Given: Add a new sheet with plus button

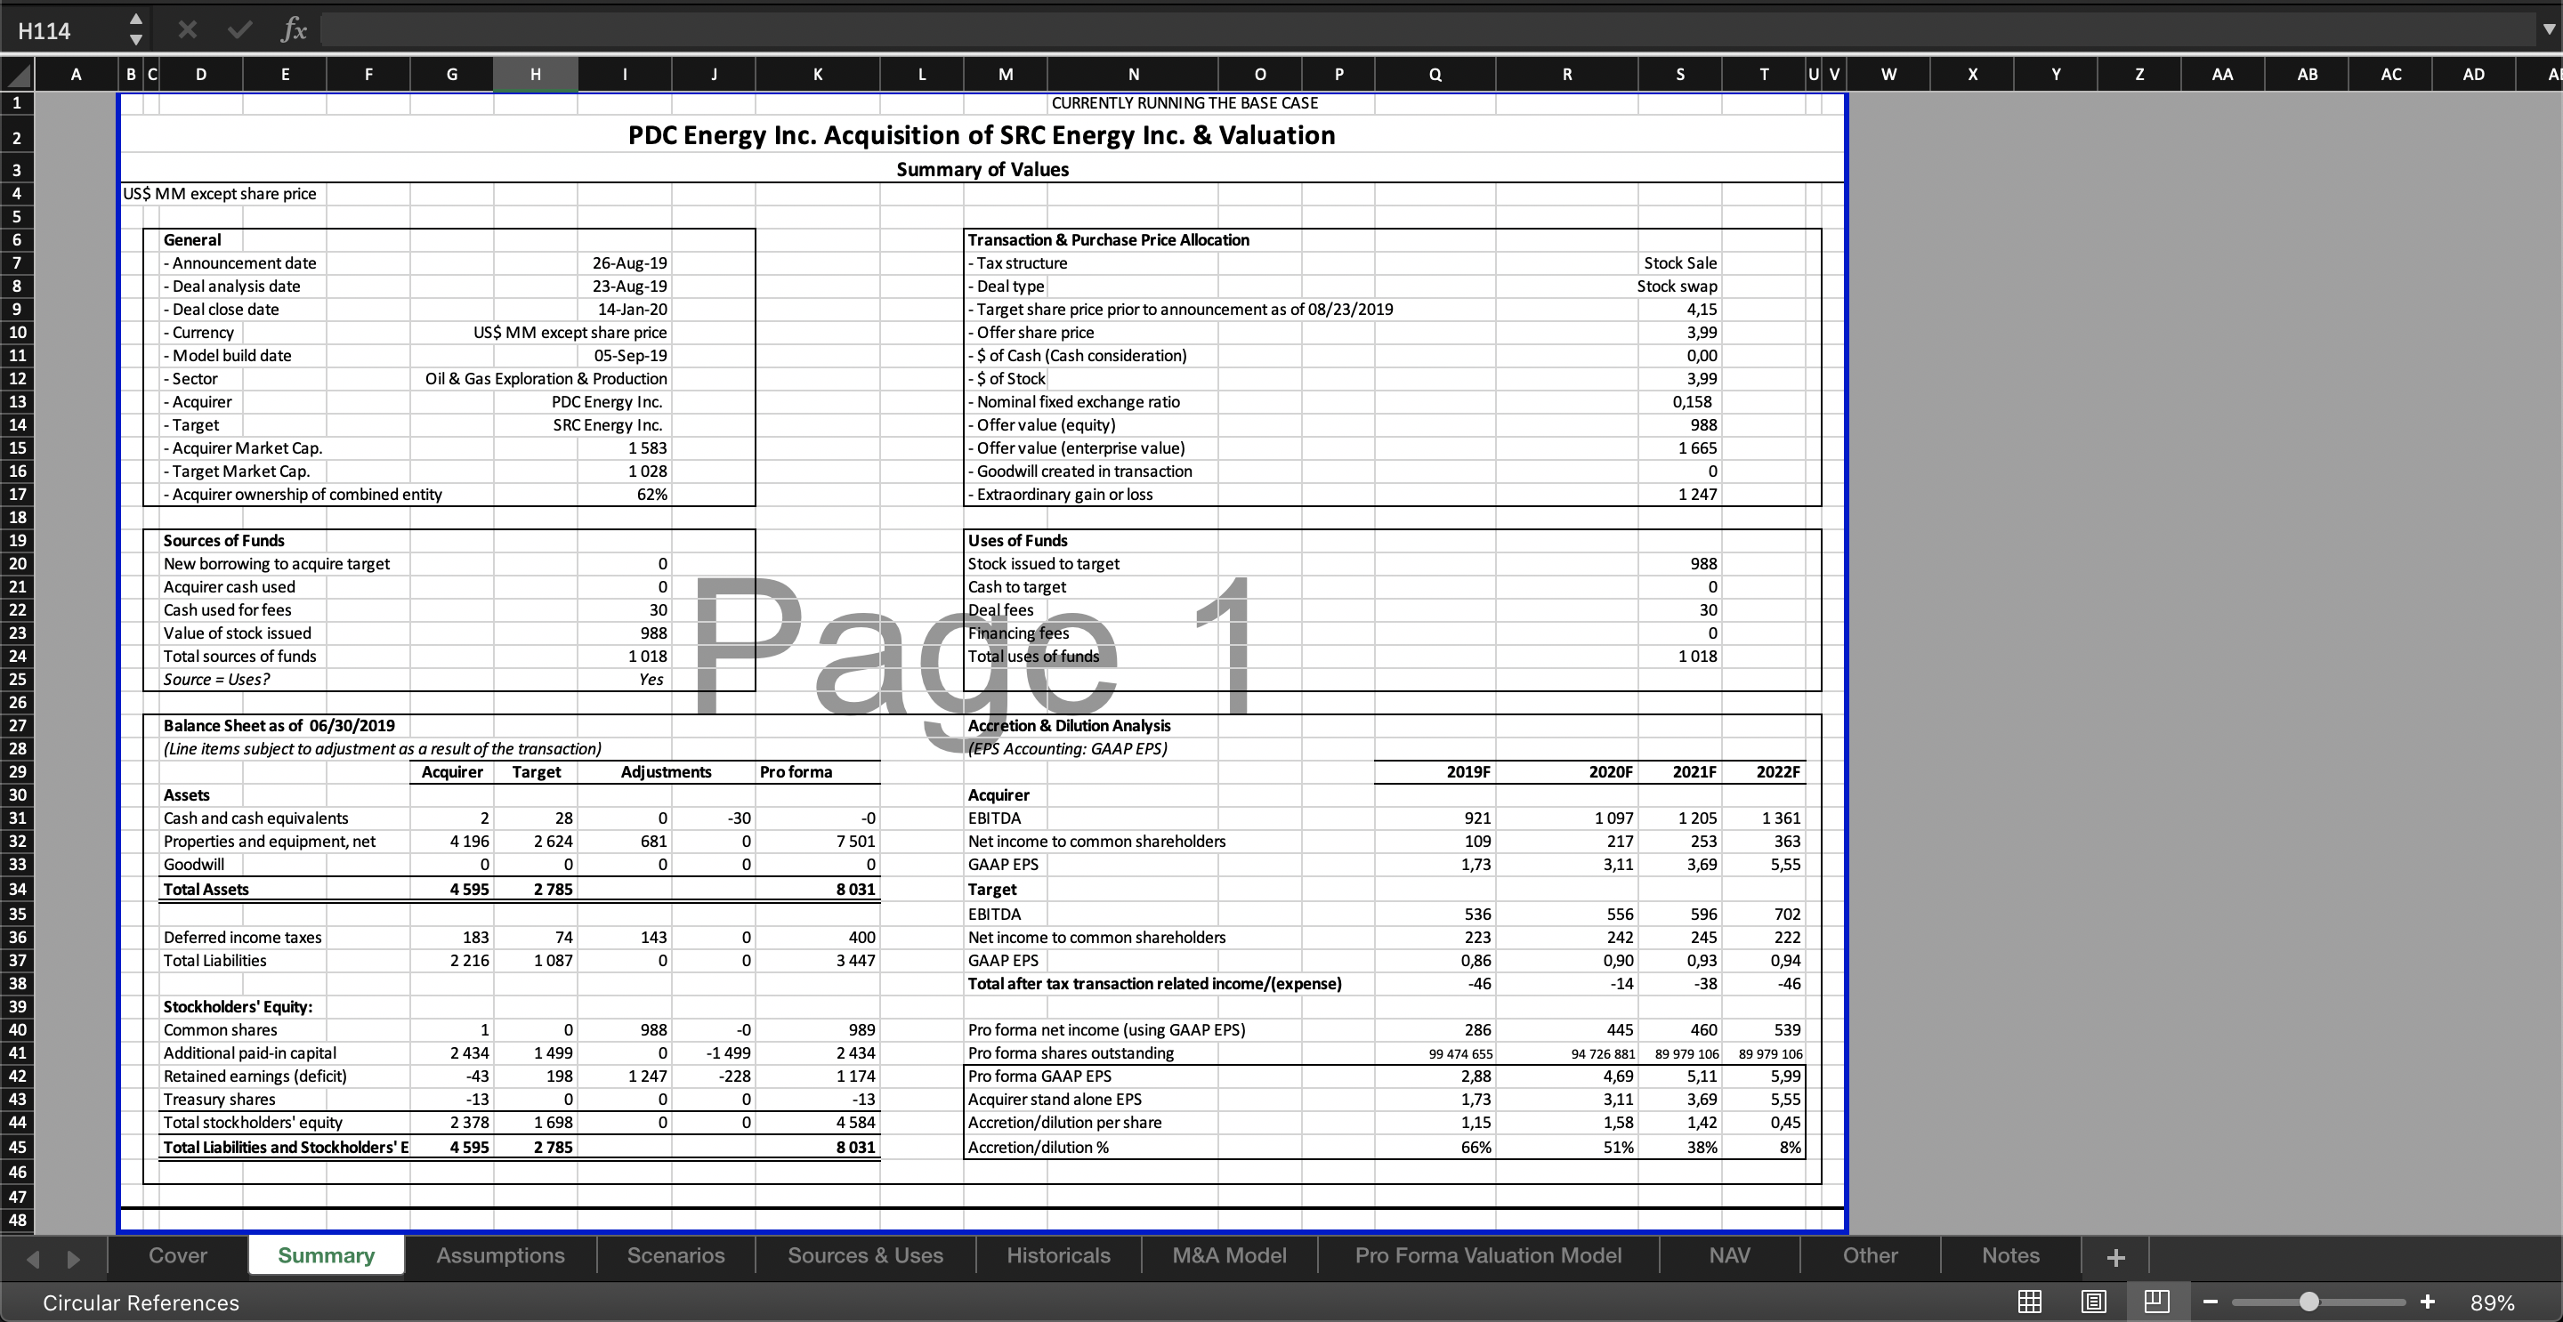Looking at the screenshot, I should [2116, 1257].
